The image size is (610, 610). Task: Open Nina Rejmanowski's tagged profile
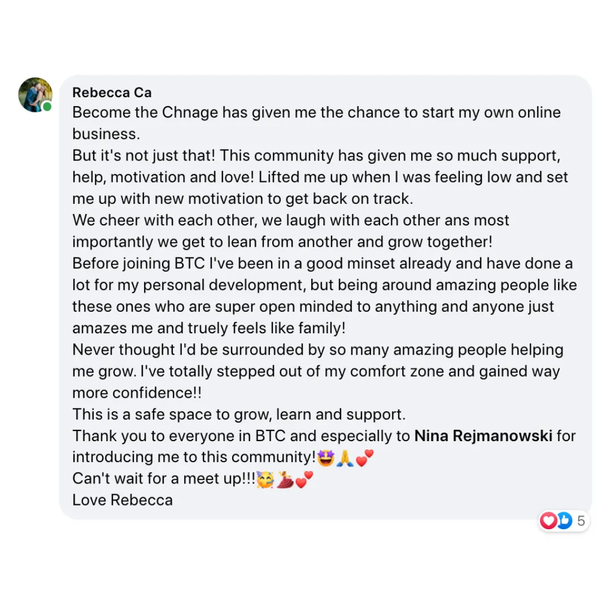(x=483, y=435)
